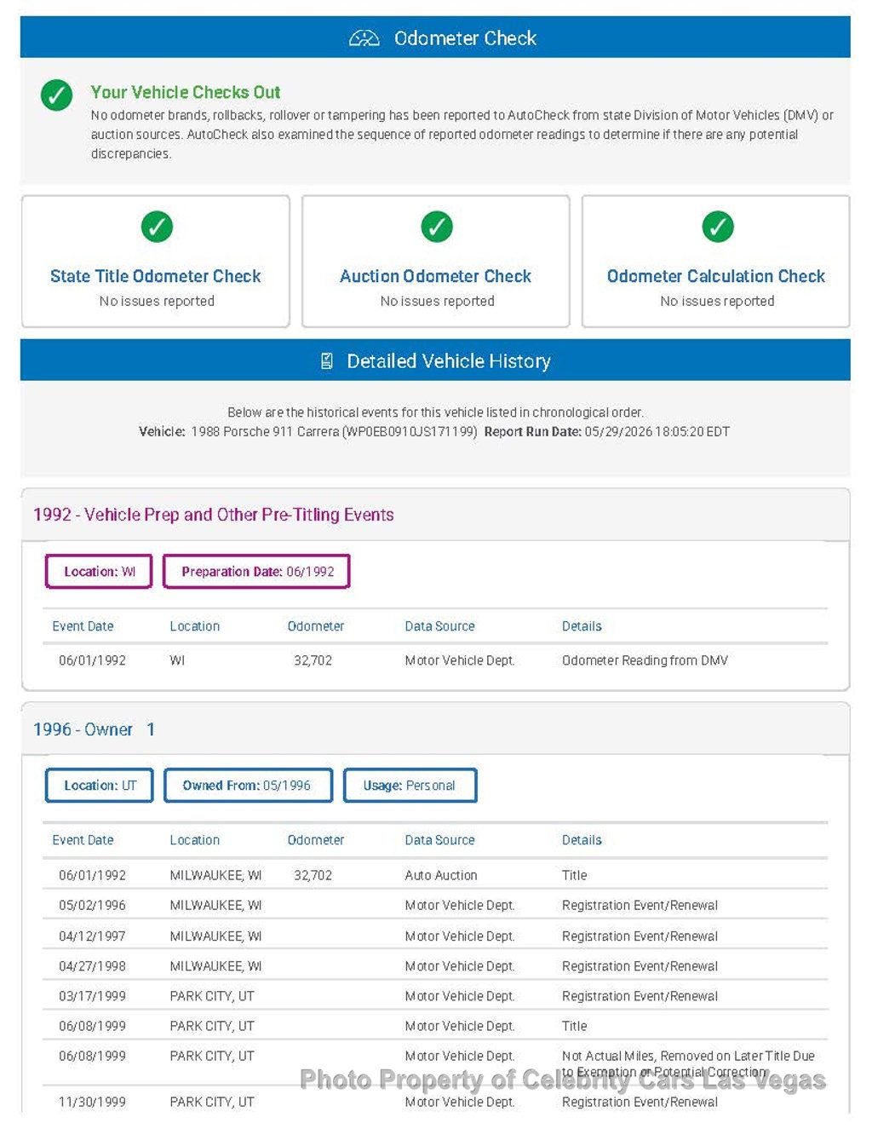
Task: Click the Odometer Calculation Check green checkmark
Action: (x=718, y=227)
